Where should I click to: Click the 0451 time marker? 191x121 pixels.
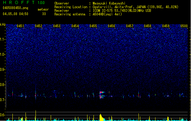tap(20, 26)
